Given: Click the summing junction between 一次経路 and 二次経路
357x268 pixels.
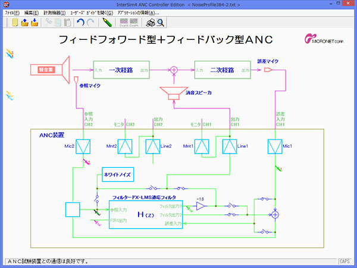Looking at the screenshot, I should click(174, 70).
